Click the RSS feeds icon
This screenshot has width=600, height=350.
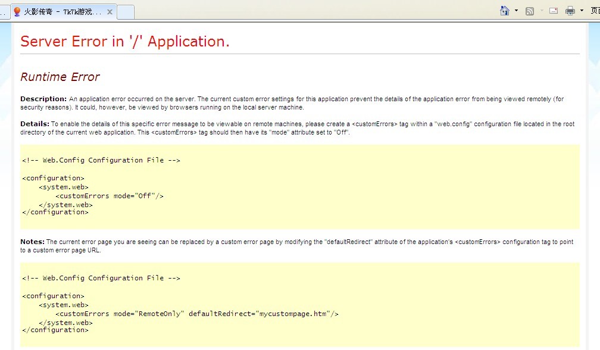(x=530, y=11)
